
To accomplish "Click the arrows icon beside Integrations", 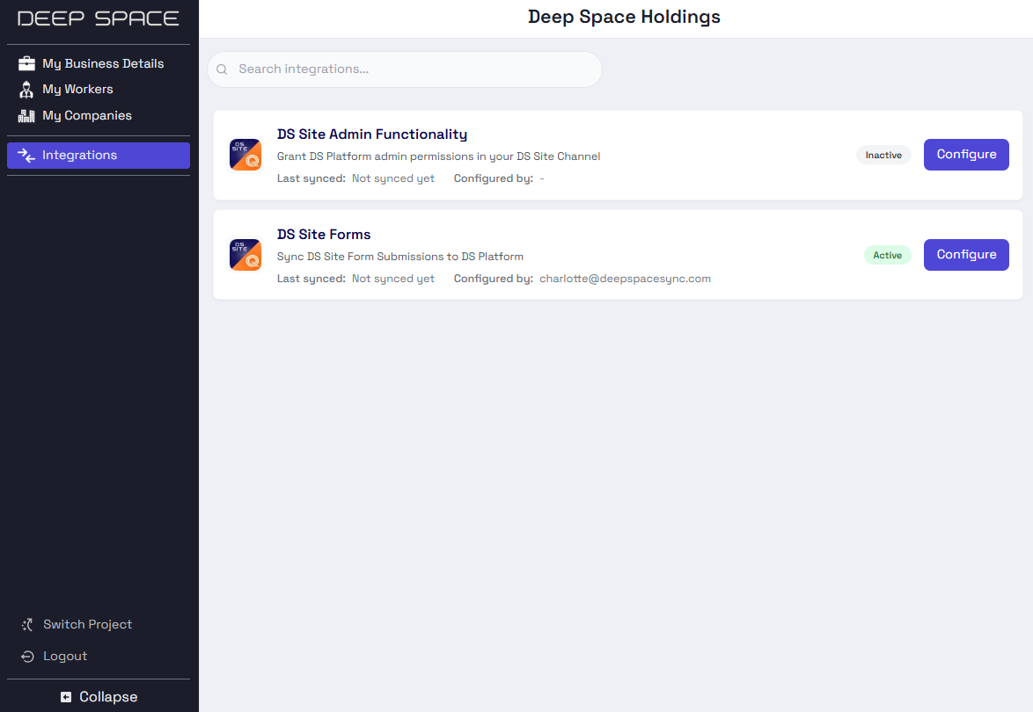I will tap(26, 156).
